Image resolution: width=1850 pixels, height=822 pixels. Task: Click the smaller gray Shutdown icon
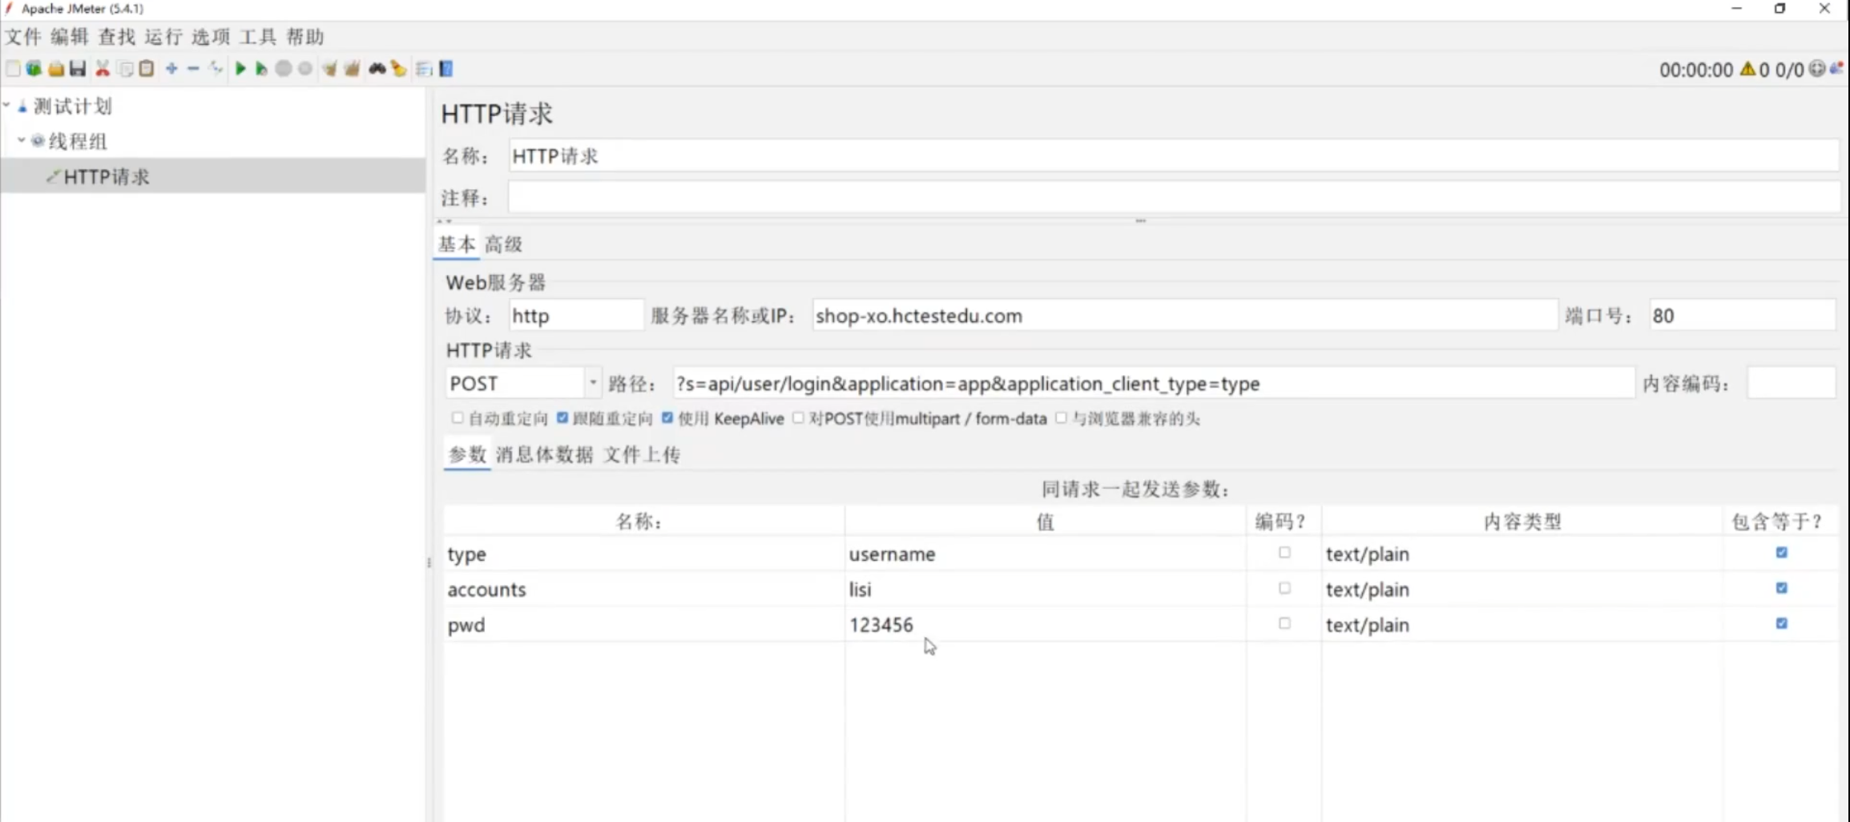tap(305, 69)
